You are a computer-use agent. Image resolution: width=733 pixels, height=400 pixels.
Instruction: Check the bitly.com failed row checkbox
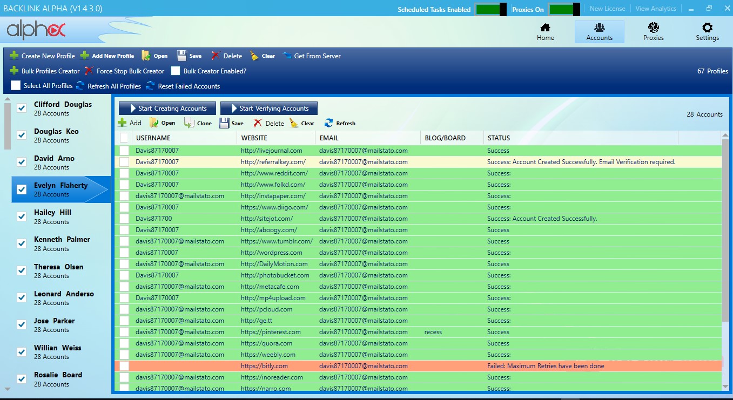(x=124, y=366)
